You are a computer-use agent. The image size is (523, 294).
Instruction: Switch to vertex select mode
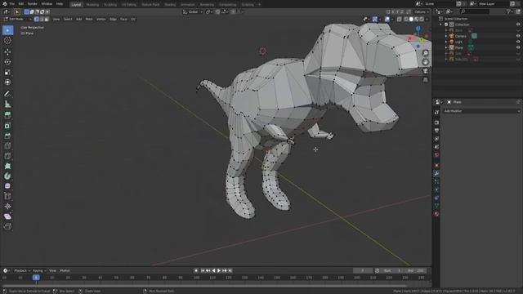(x=36, y=20)
